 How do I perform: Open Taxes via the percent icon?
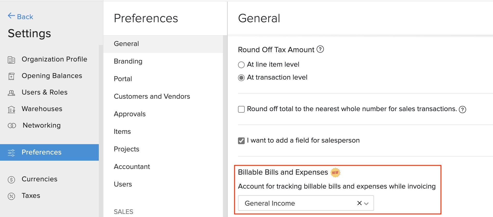click(11, 196)
